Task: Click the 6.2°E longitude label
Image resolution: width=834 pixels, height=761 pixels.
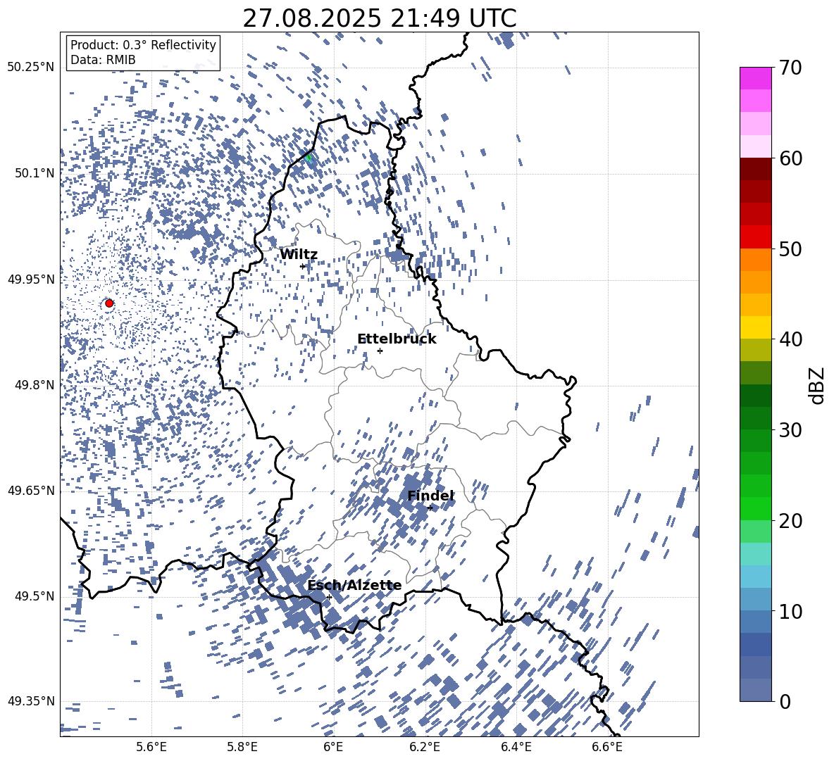Action: 425,747
